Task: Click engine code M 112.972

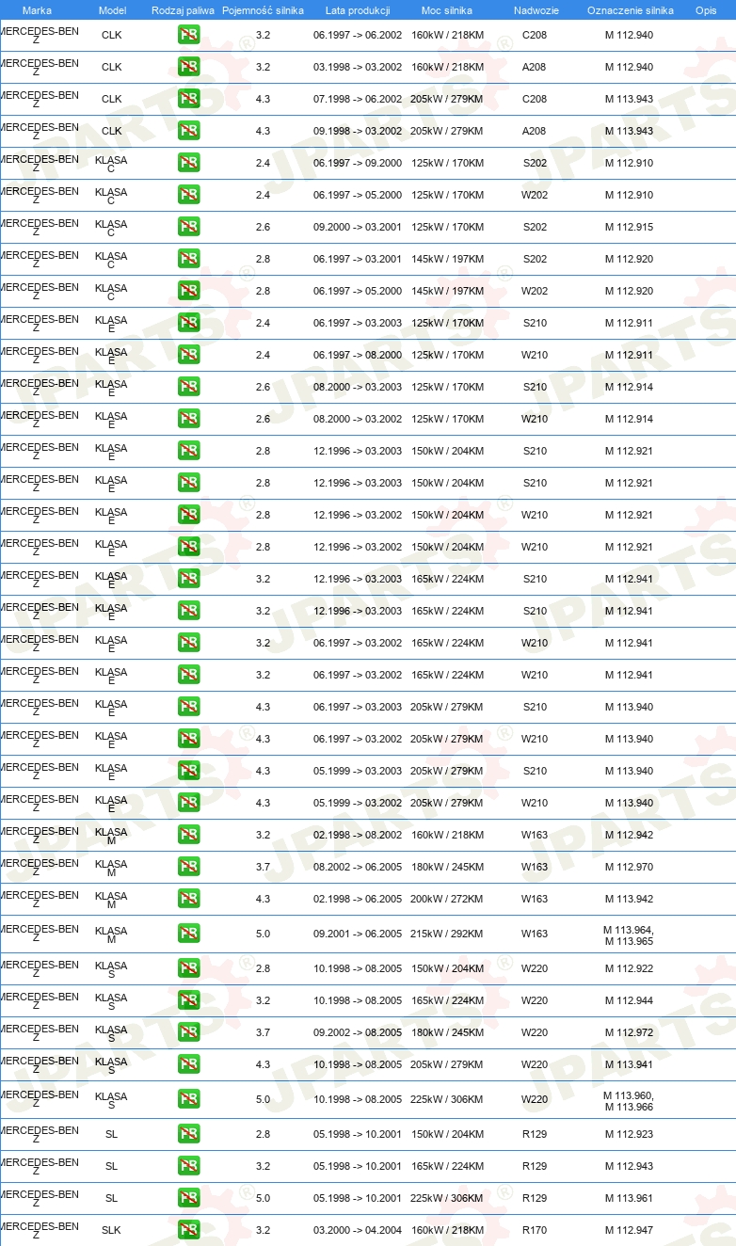Action: [629, 1032]
